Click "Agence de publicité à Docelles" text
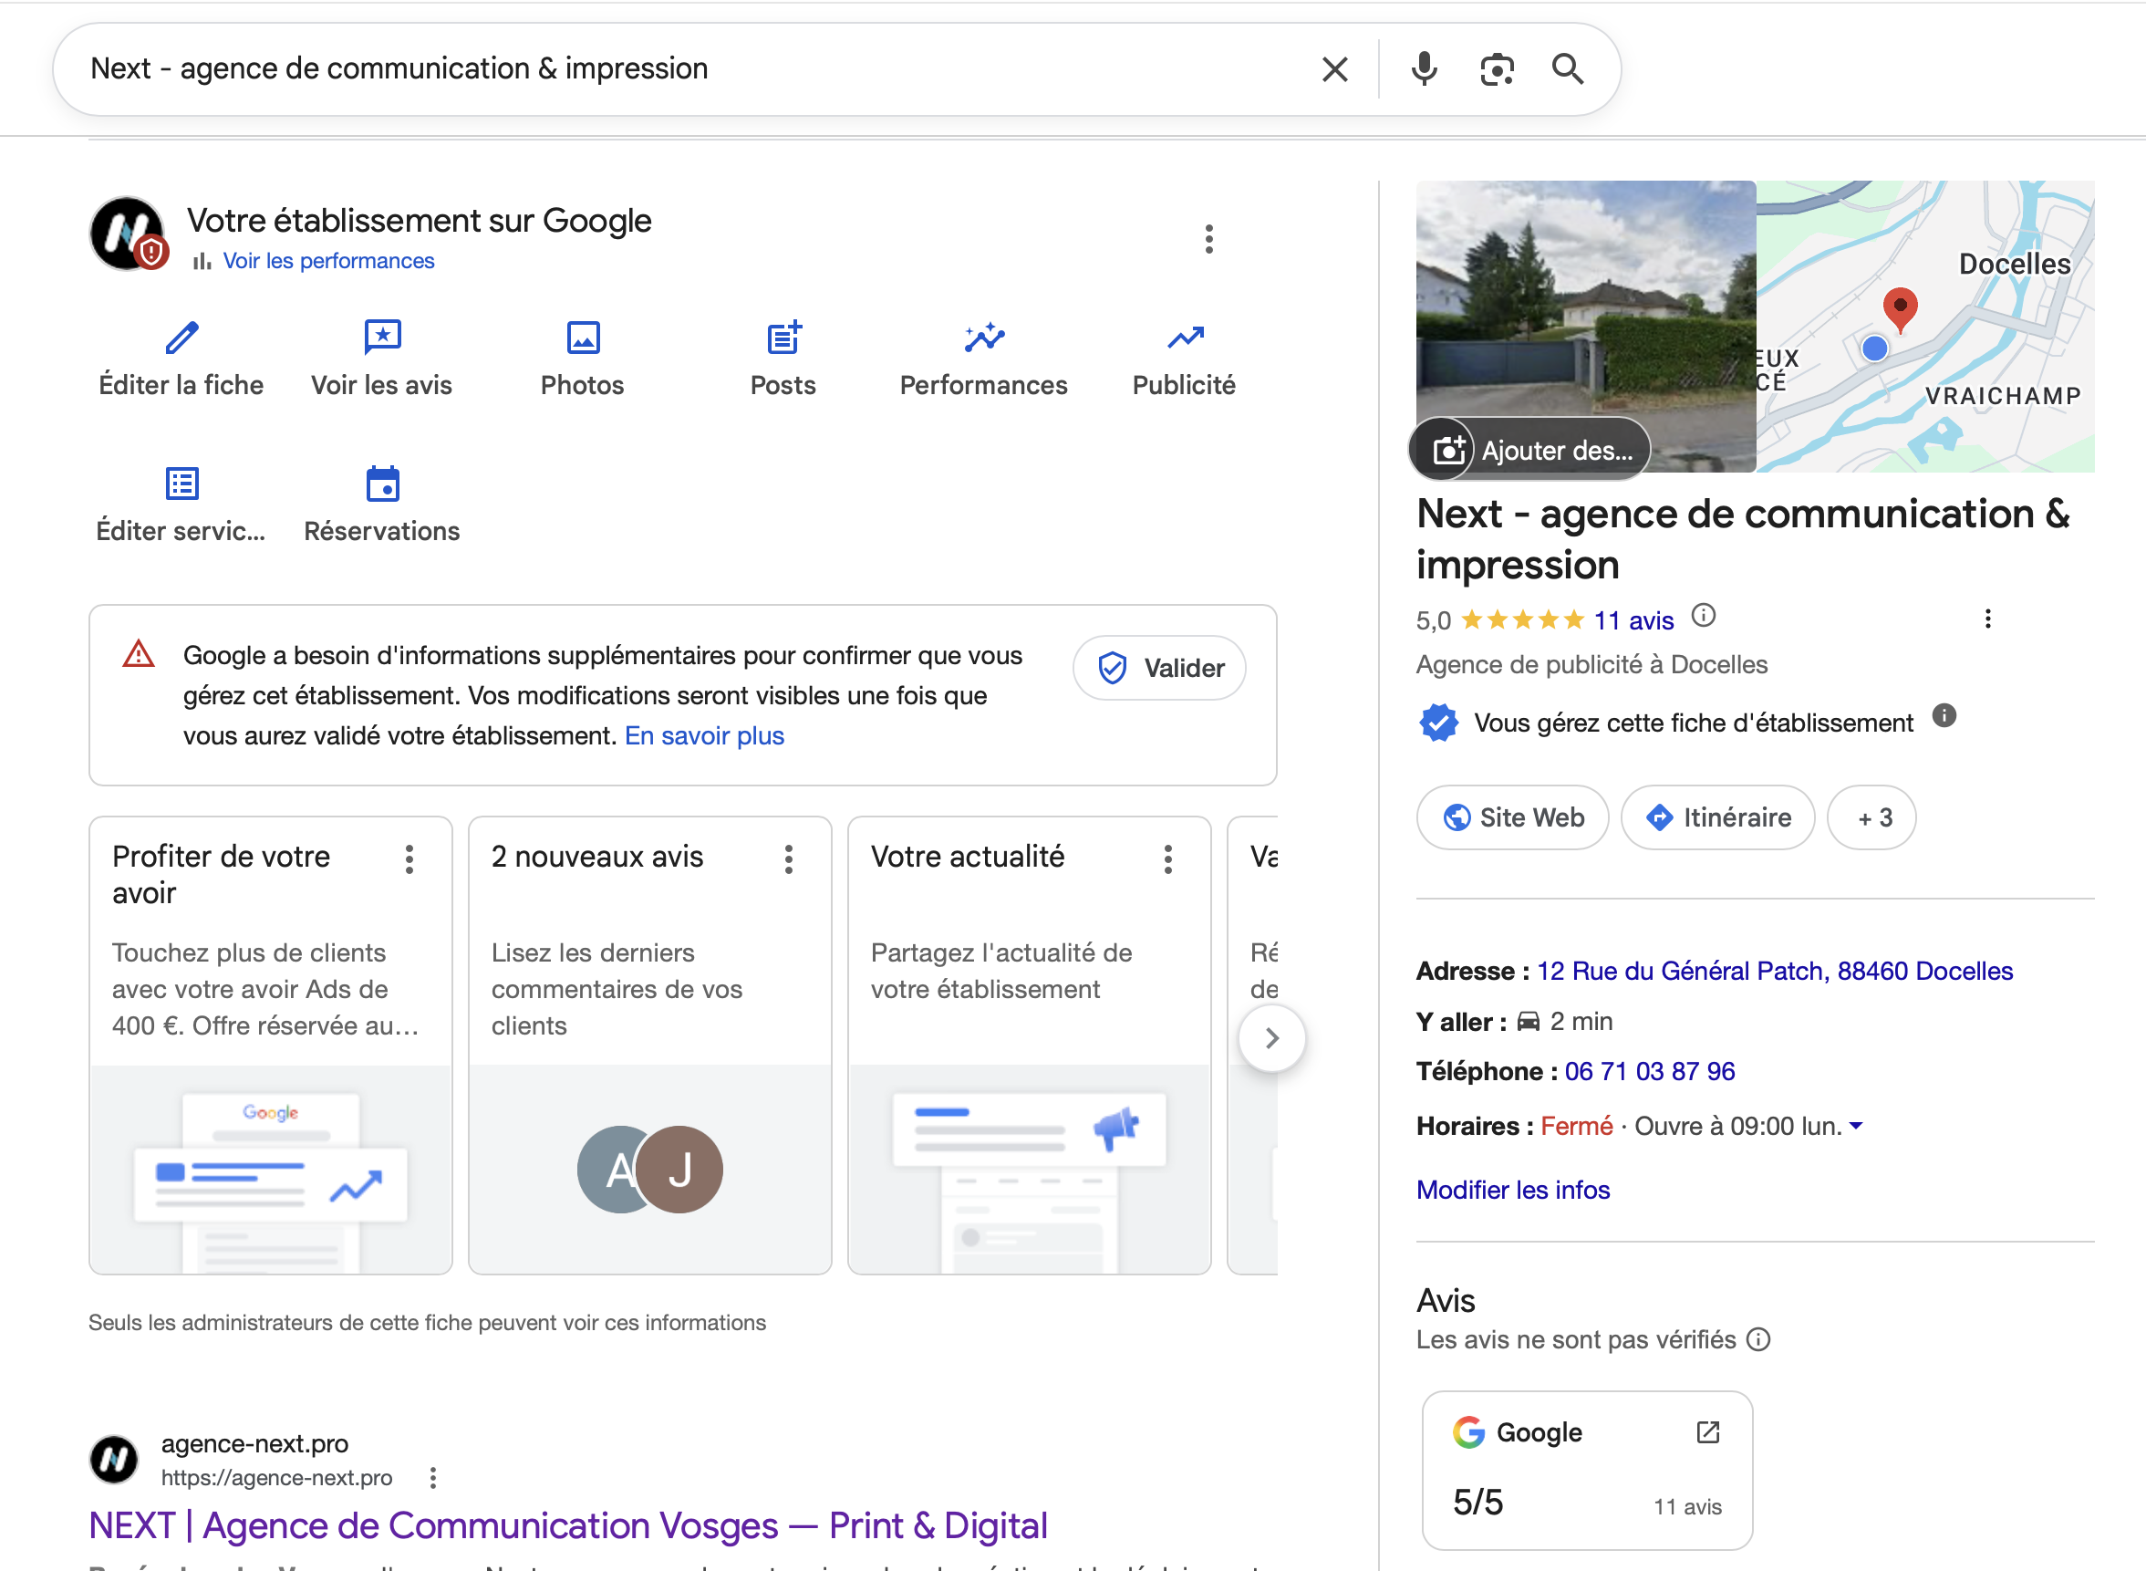This screenshot has width=2146, height=1571. tap(1591, 664)
